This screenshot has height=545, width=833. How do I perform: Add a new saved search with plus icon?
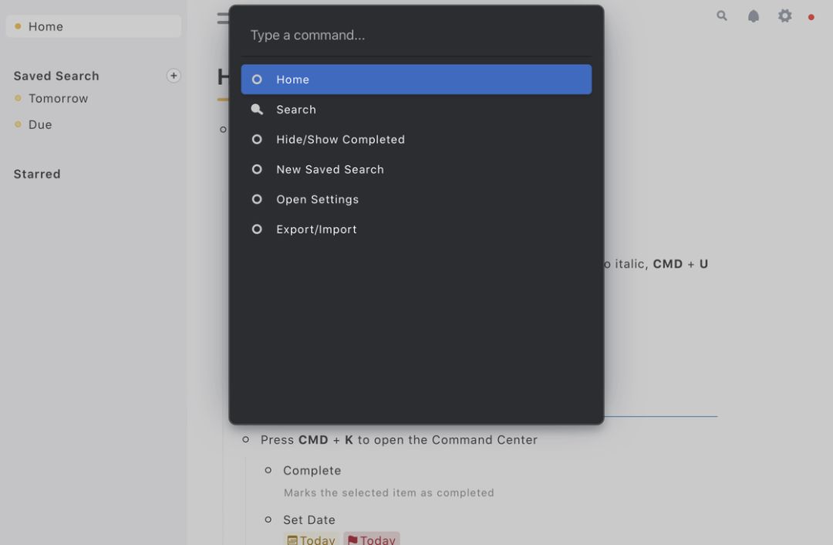tap(174, 76)
